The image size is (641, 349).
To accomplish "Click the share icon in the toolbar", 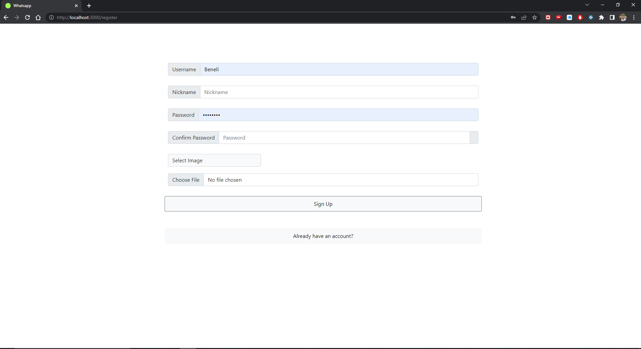I will coord(524,17).
